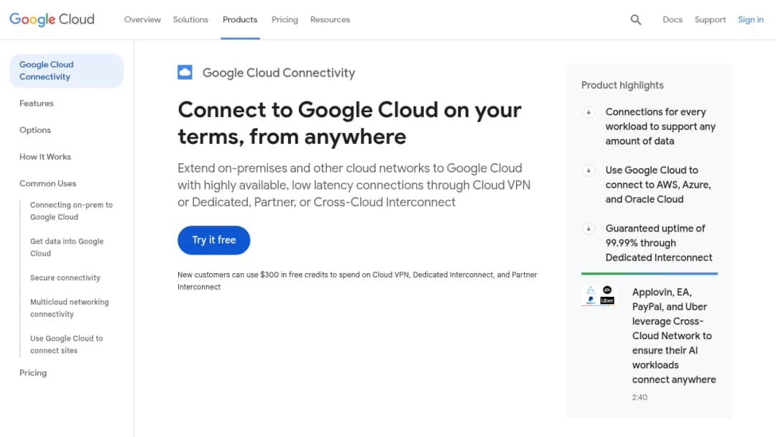Go to Support
The height and width of the screenshot is (437, 776).
[x=710, y=20]
